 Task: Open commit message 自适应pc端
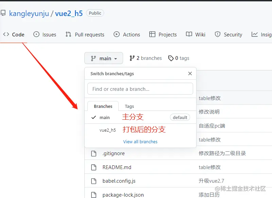[x=212, y=126]
